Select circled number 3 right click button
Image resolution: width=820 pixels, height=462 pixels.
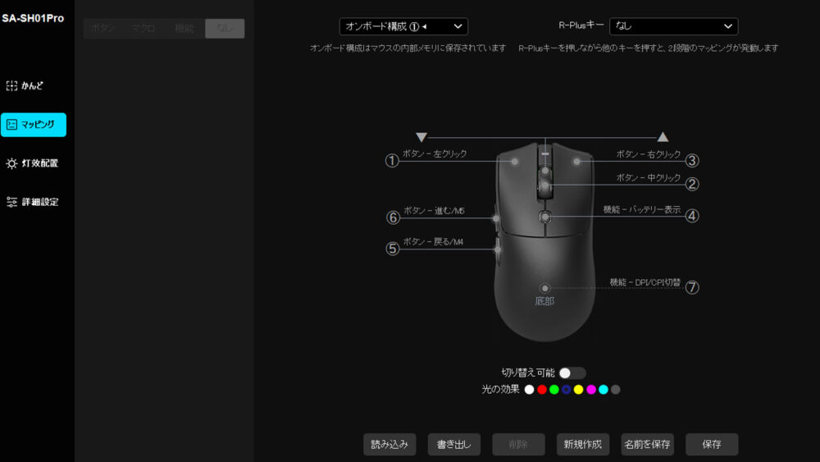(x=692, y=161)
